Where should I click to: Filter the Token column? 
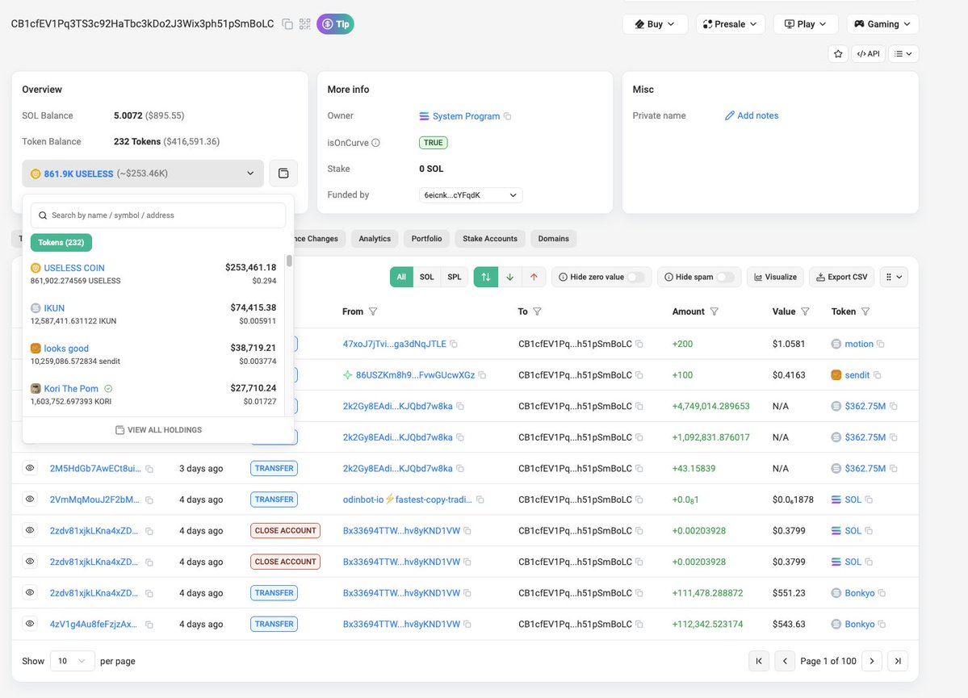tap(865, 311)
